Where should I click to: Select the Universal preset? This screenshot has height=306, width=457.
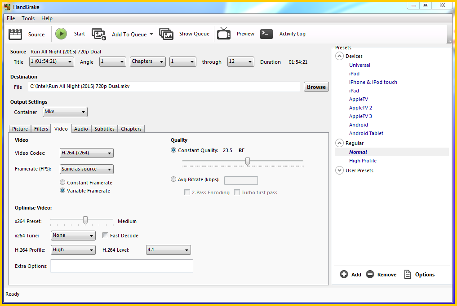click(359, 65)
